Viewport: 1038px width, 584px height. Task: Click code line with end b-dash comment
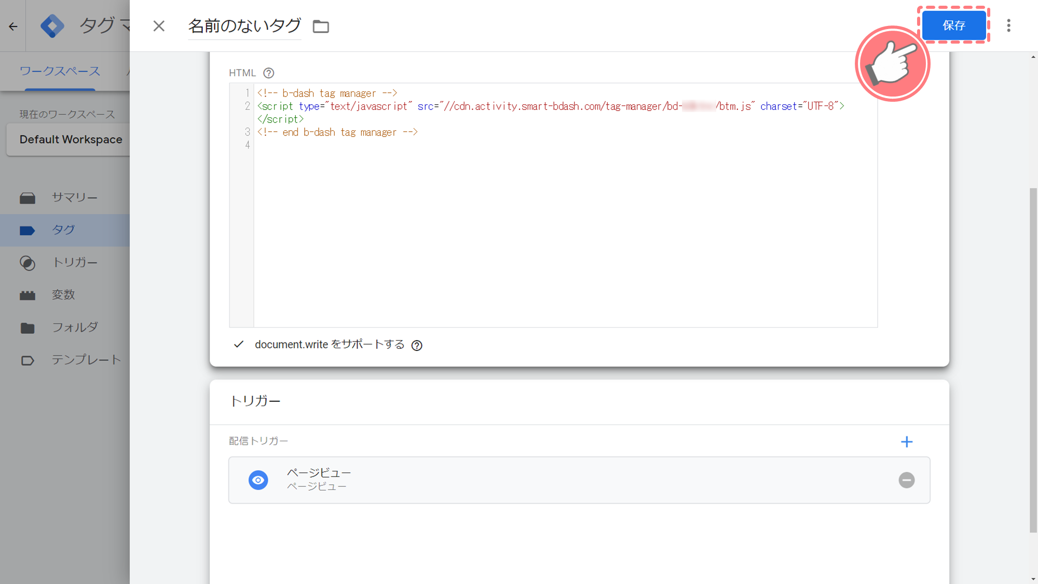coord(337,132)
